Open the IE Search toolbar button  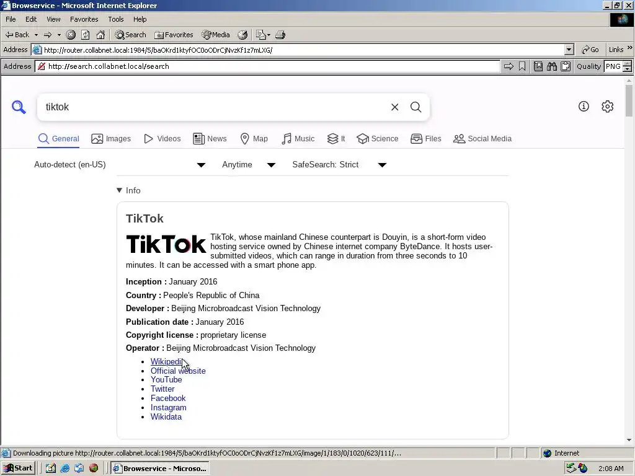click(x=130, y=35)
